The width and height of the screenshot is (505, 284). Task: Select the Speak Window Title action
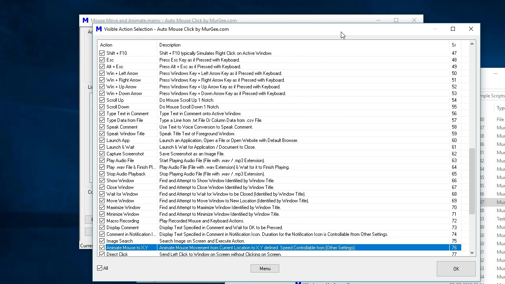click(x=279, y=134)
